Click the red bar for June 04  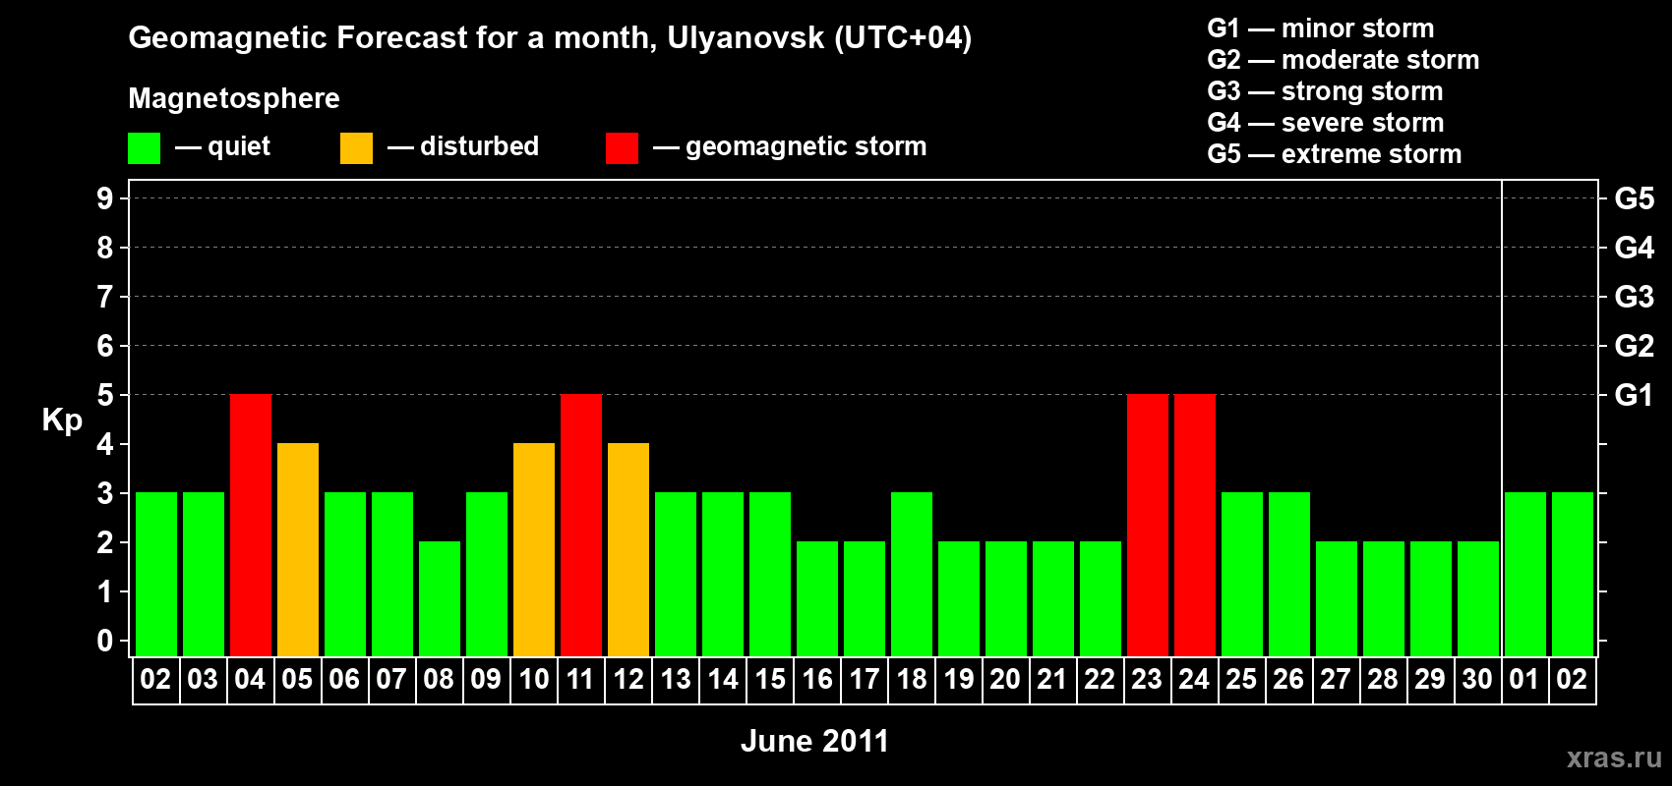click(x=251, y=525)
